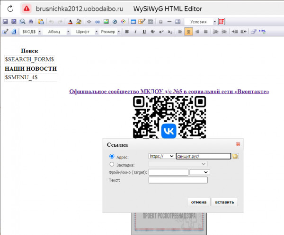Image resolution: width=284 pixels, height=235 pixels.
Task: Click the red security warning icon
Action: click(x=27, y=8)
